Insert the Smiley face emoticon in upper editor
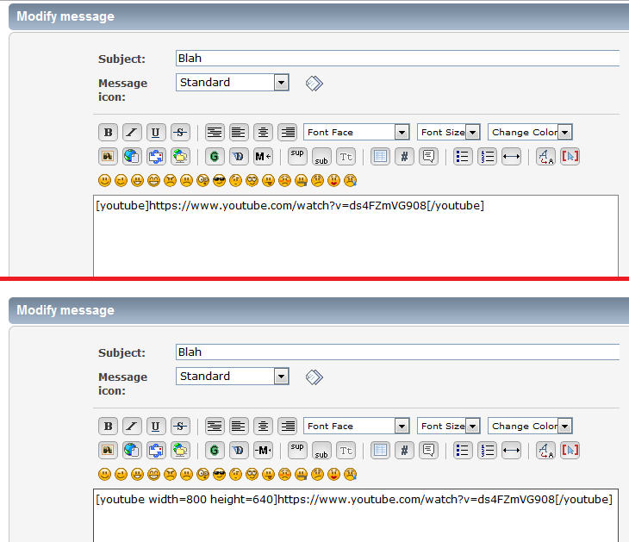This screenshot has height=542, width=629. pos(104,181)
